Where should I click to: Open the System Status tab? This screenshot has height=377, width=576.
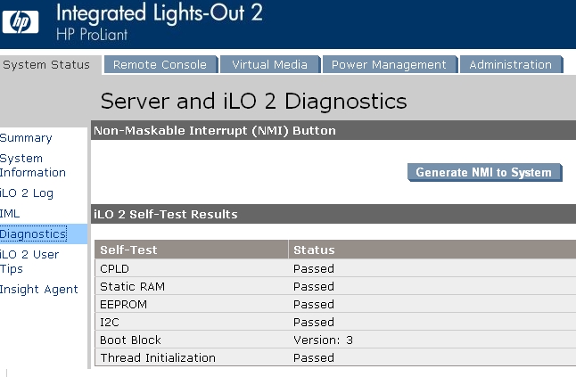(x=46, y=64)
